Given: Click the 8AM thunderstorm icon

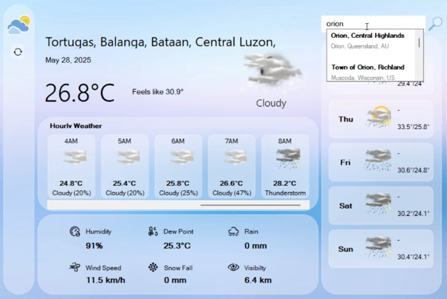Looking at the screenshot, I should point(288,158).
